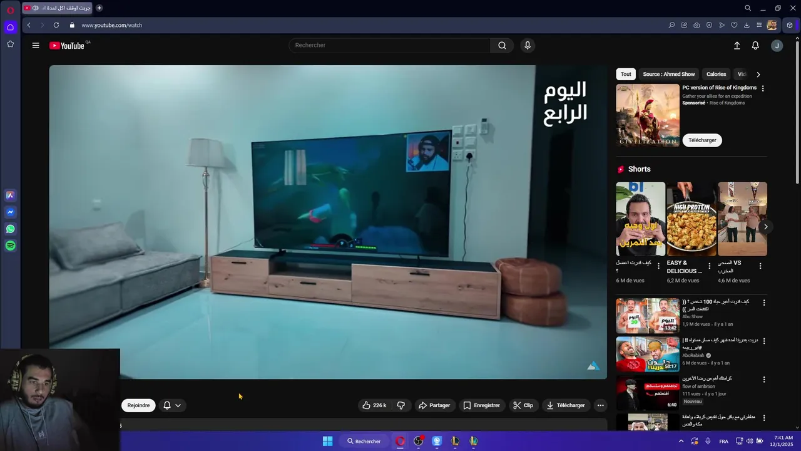Click the Rejoindre button
The image size is (801, 451).
[x=138, y=405]
